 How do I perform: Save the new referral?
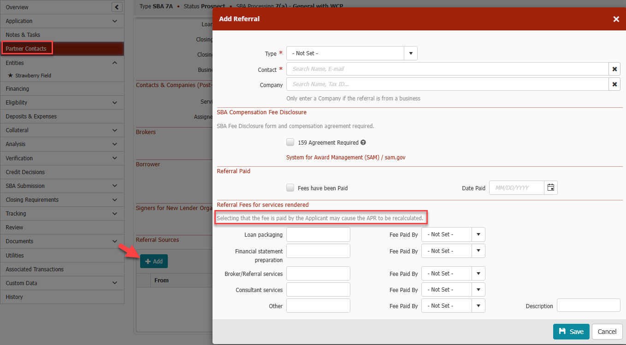coord(571,332)
